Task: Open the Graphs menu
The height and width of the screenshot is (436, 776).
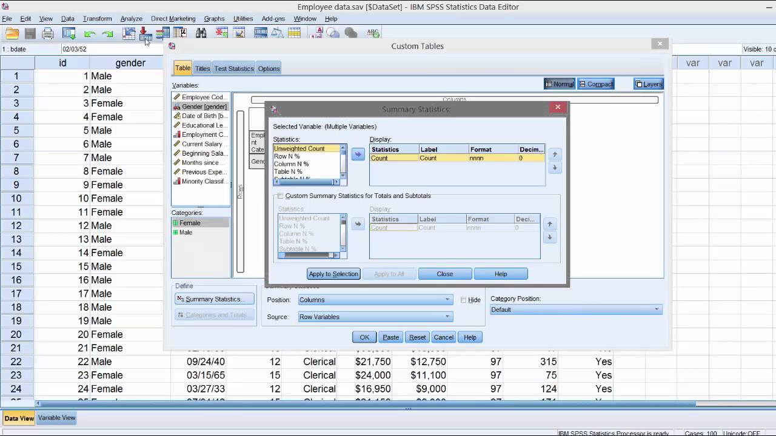Action: point(214,19)
